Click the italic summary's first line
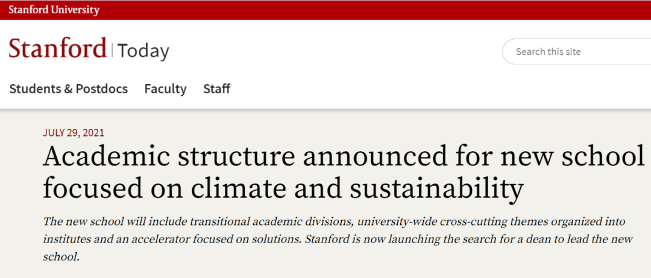This screenshot has width=651, height=278. pos(334,221)
